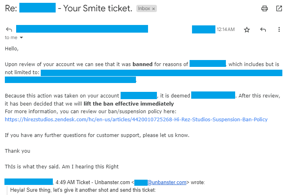
Task: Click 'Ticket - Unbanster.com' in the quoted header
Action: click(x=103, y=183)
